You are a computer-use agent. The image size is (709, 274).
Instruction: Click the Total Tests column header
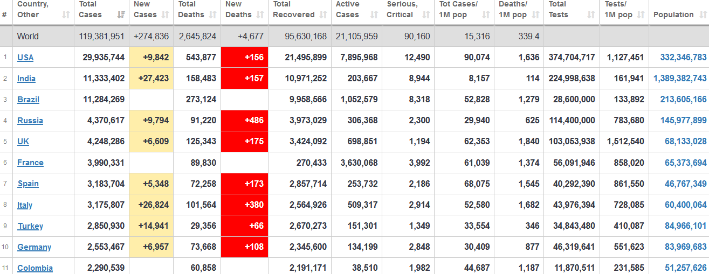tap(572, 12)
